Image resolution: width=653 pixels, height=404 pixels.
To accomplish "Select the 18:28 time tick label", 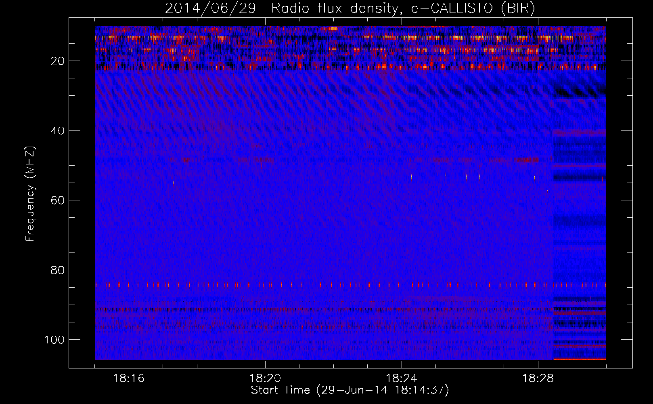I will pyautogui.click(x=538, y=379).
